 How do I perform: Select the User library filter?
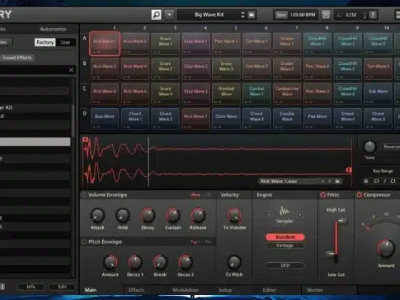pos(65,42)
